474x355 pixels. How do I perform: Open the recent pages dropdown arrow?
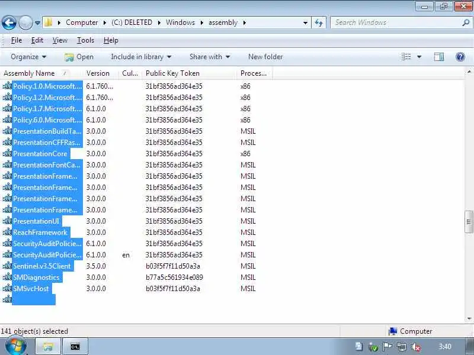coord(37,22)
